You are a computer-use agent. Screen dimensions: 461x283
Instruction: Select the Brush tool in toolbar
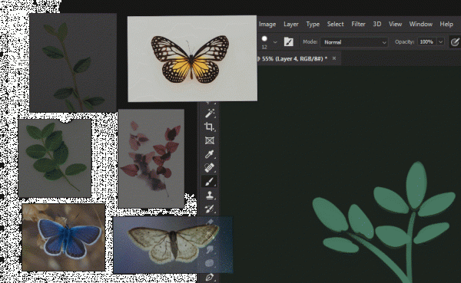[x=209, y=182]
